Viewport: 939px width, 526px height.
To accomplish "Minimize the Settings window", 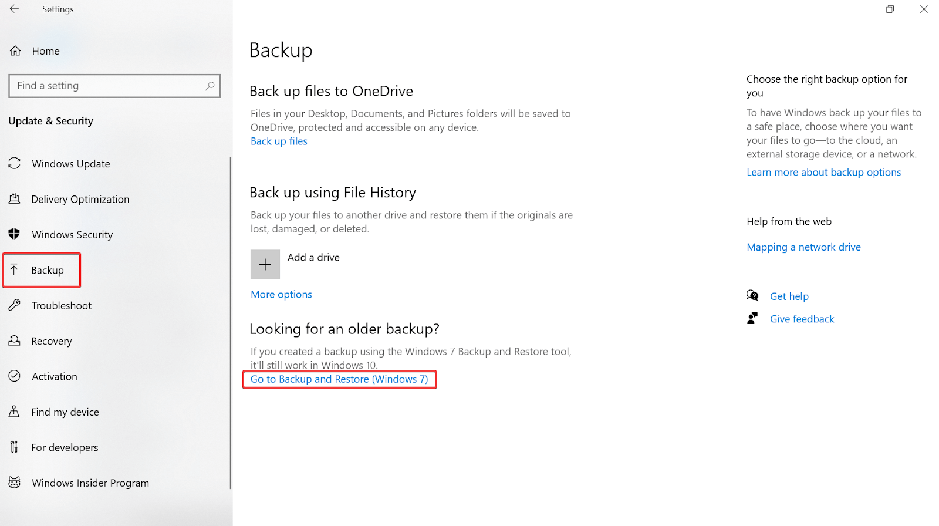I will tap(856, 9).
